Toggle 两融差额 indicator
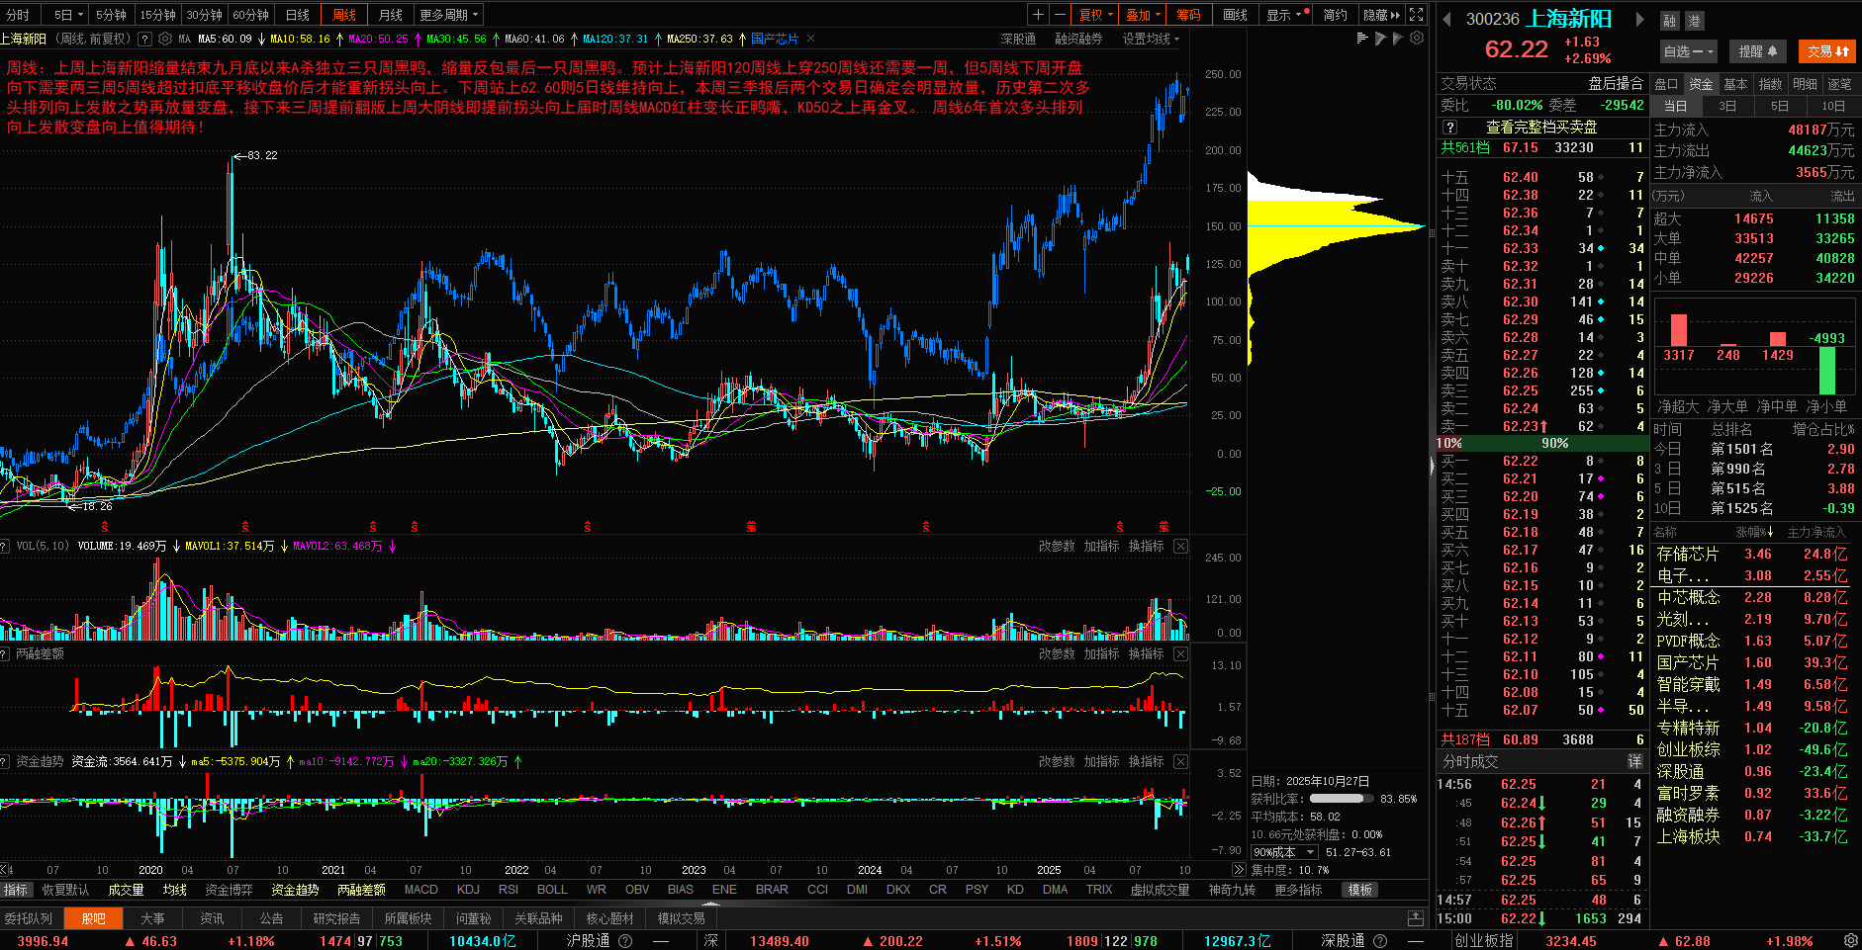Image resolution: width=1862 pixels, height=950 pixels. [361, 890]
